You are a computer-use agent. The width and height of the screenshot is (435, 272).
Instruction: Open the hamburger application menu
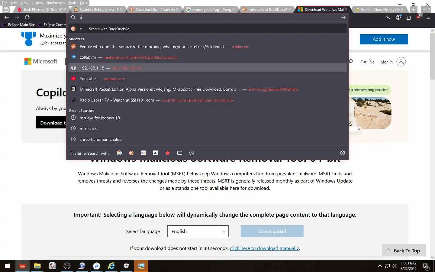[x=428, y=17]
